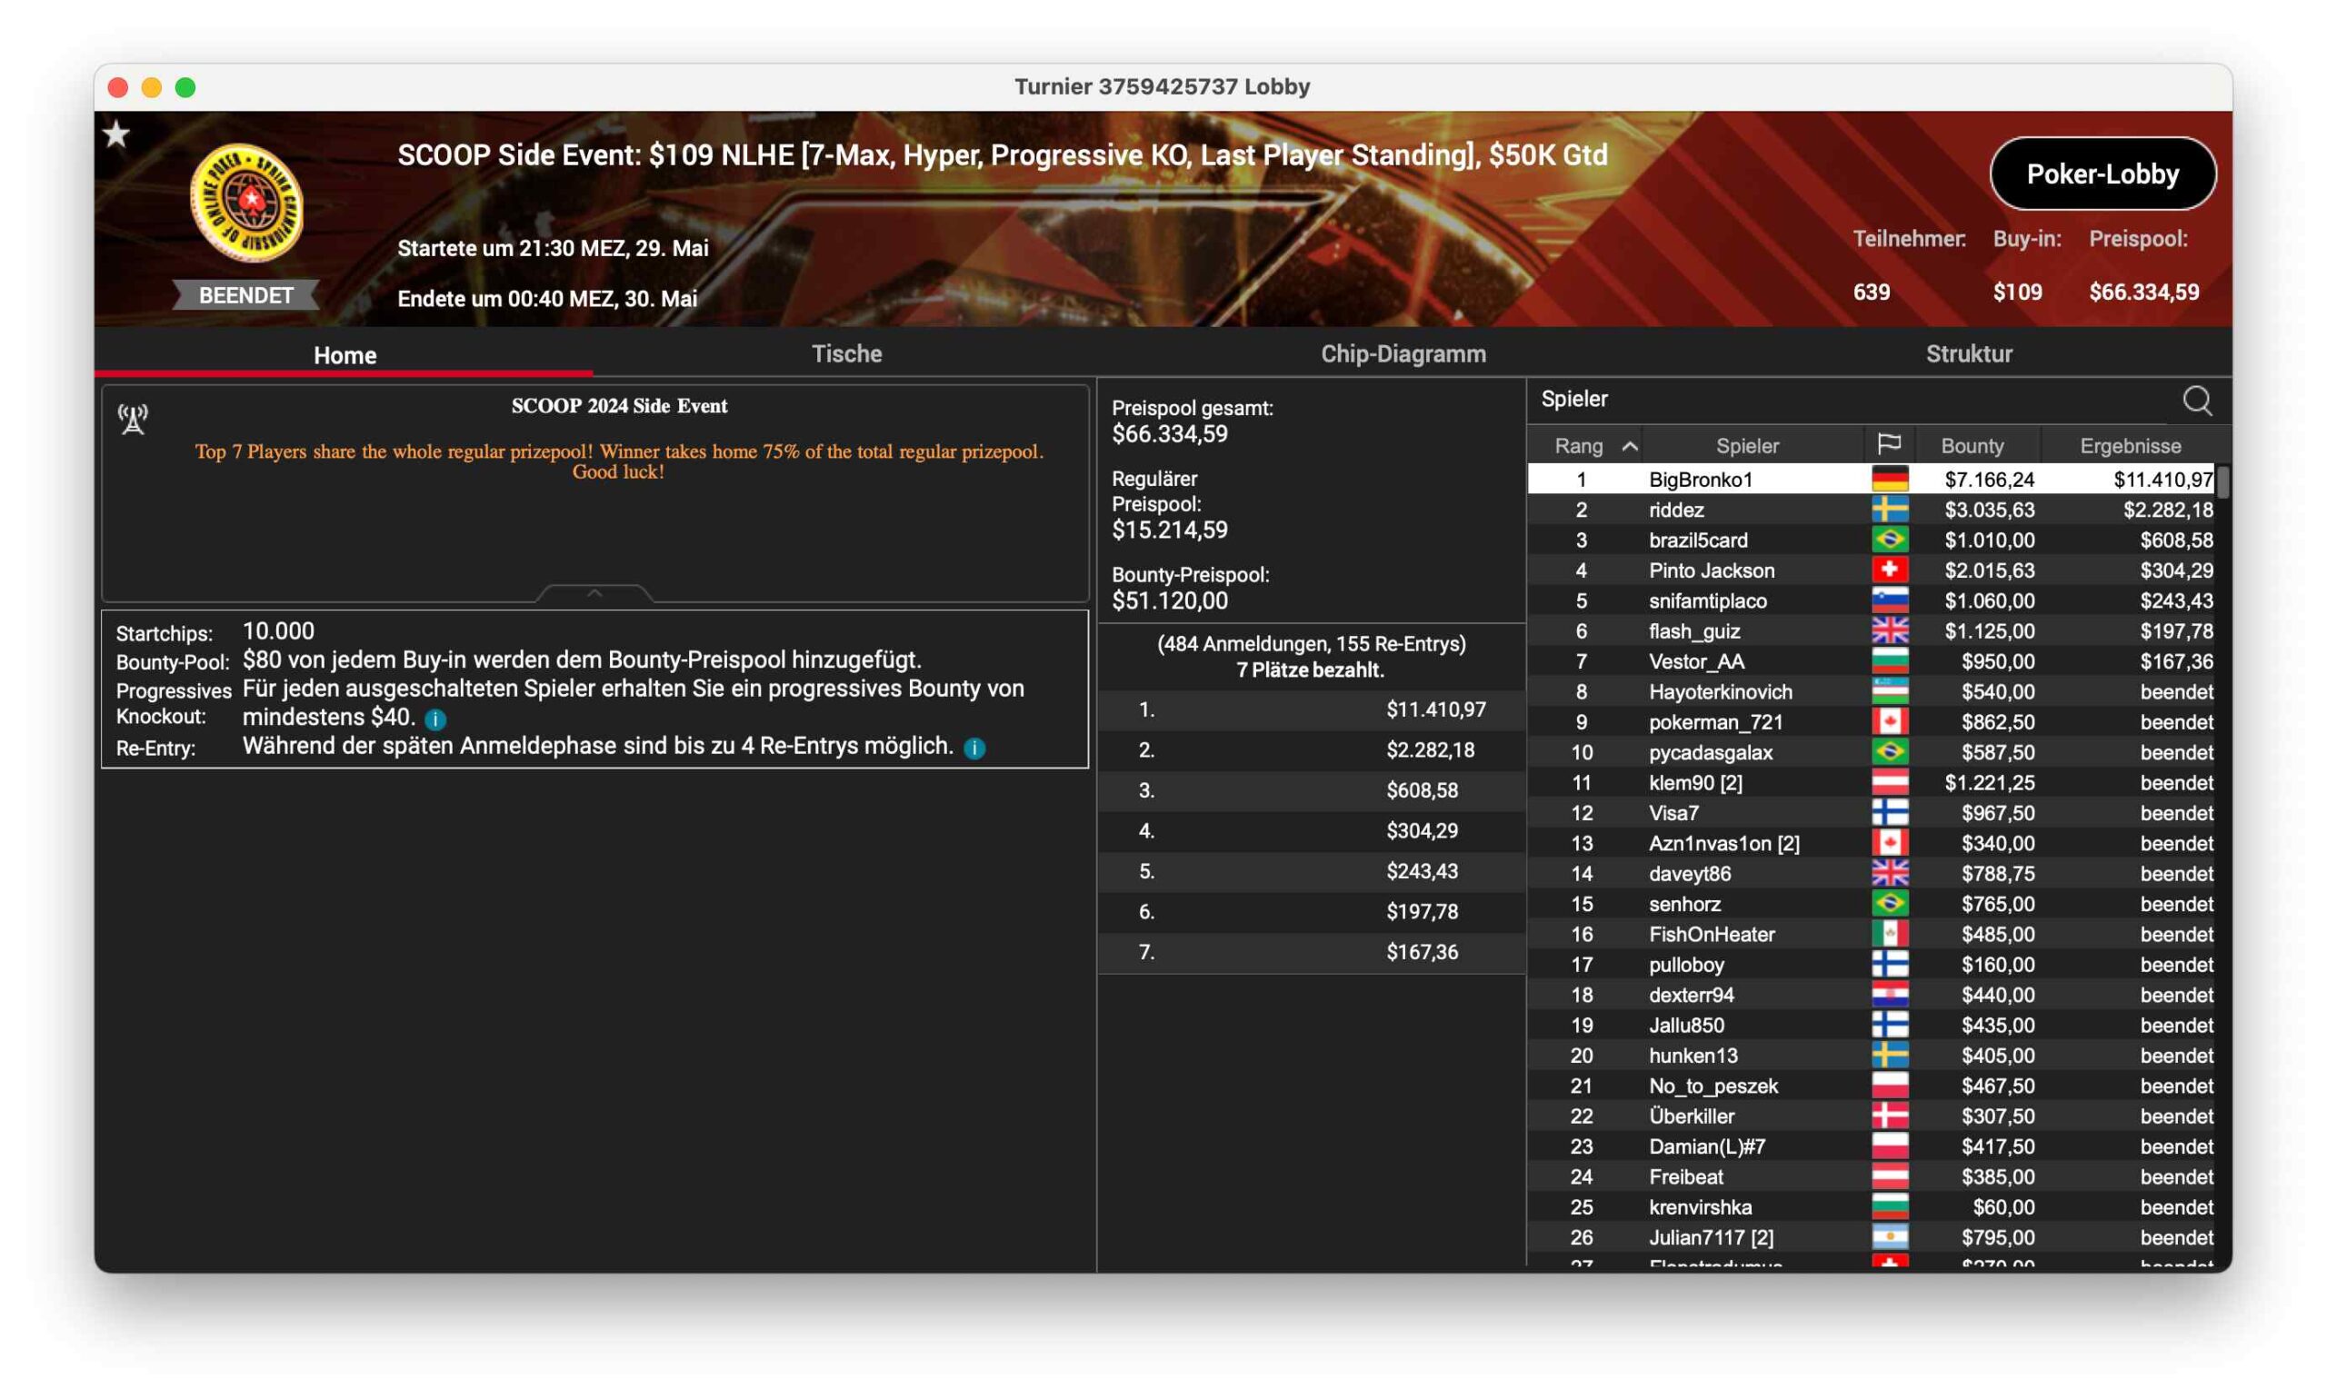Click info icon beside progressive bounty text
This screenshot has height=1398, width=2327.
[x=434, y=719]
